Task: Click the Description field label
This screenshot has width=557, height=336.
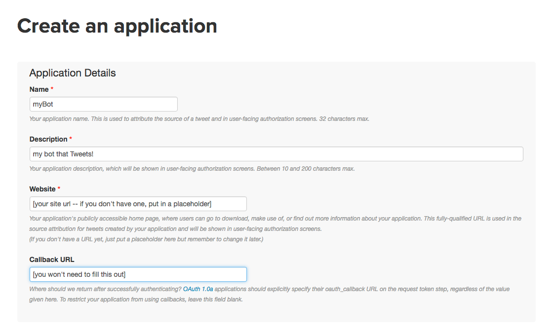Action: point(48,139)
